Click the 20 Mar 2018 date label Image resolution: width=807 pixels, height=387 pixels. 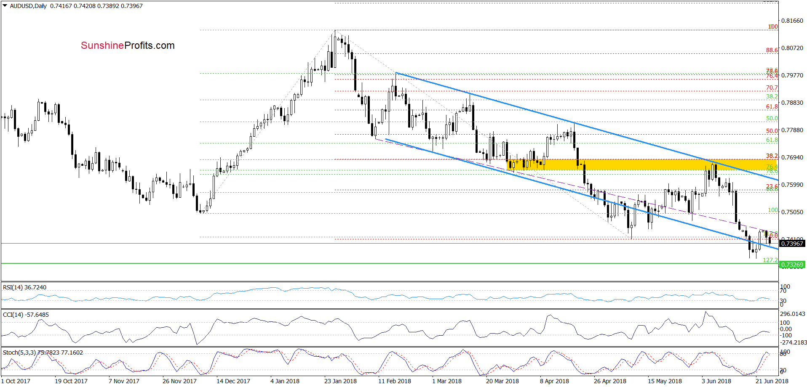[502, 381]
